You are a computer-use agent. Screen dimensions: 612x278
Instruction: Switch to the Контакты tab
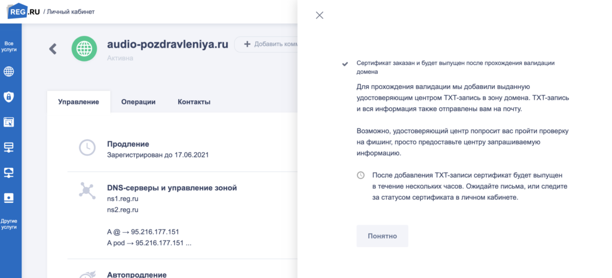[194, 102]
